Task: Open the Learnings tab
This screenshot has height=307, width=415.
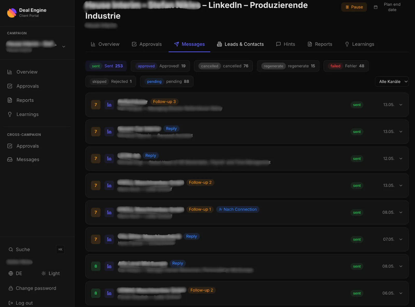Action: 359,44
